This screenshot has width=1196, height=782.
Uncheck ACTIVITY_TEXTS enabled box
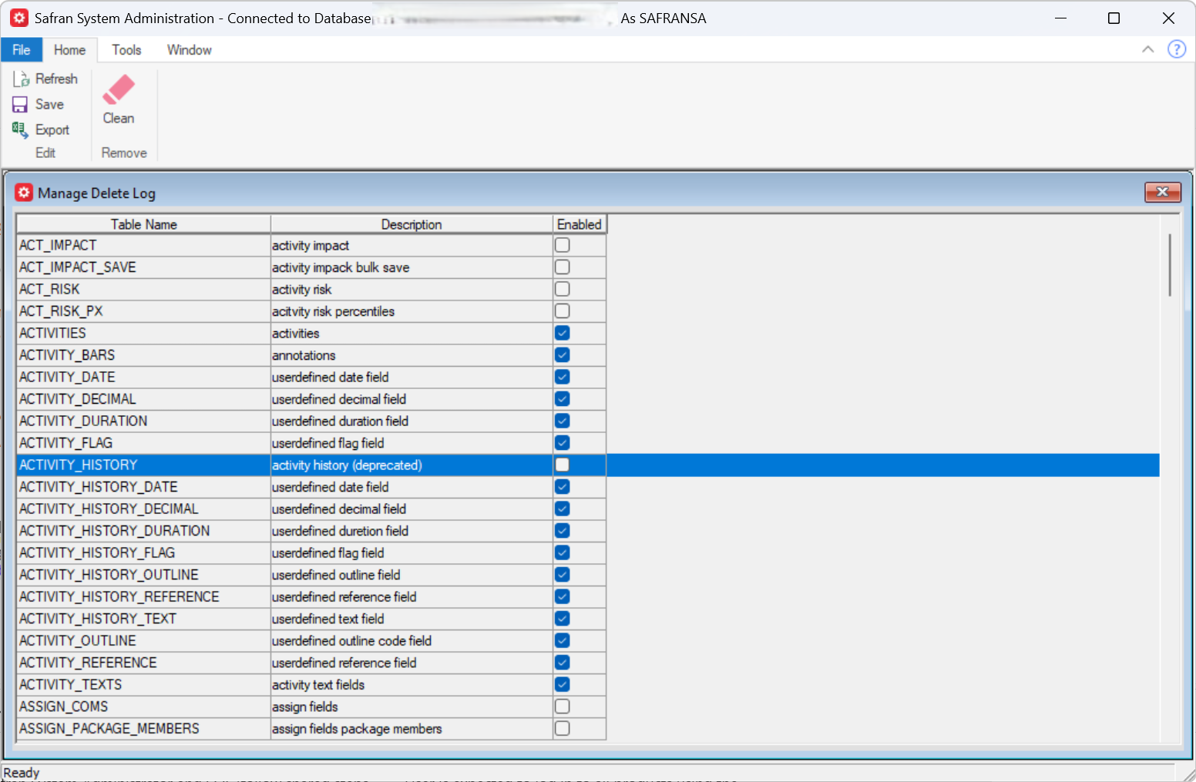coord(562,684)
